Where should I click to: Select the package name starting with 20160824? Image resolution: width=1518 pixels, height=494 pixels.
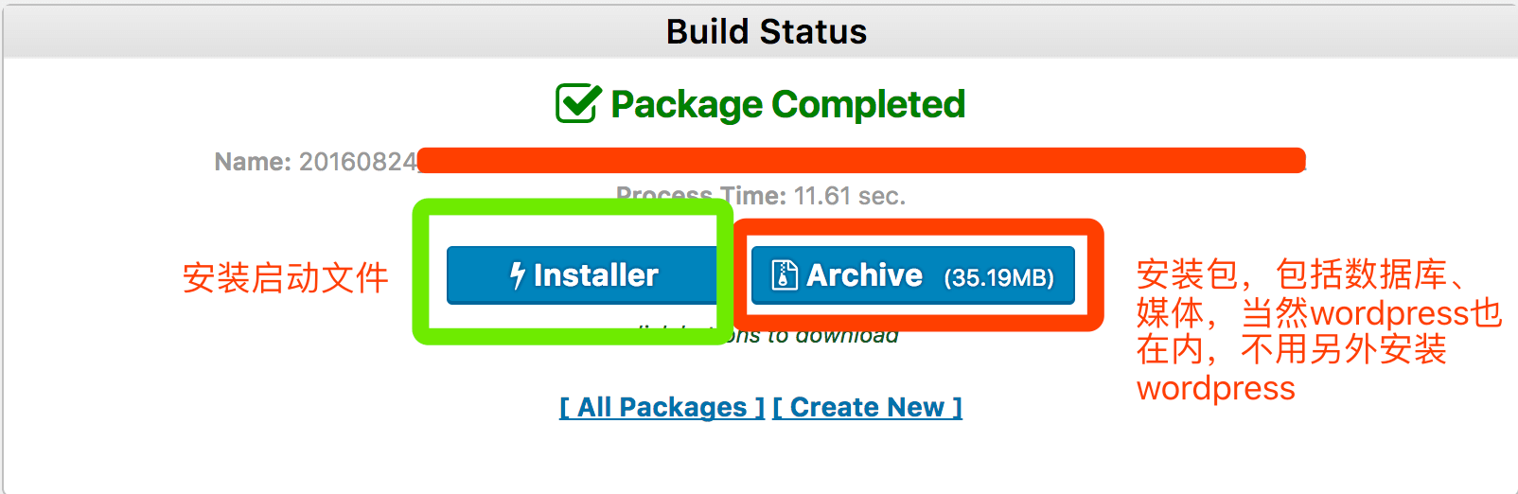[x=358, y=162]
